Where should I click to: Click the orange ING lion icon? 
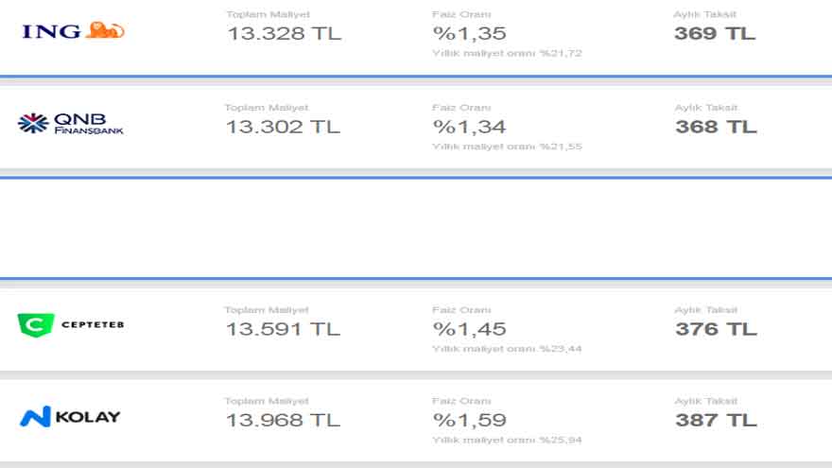pyautogui.click(x=105, y=30)
